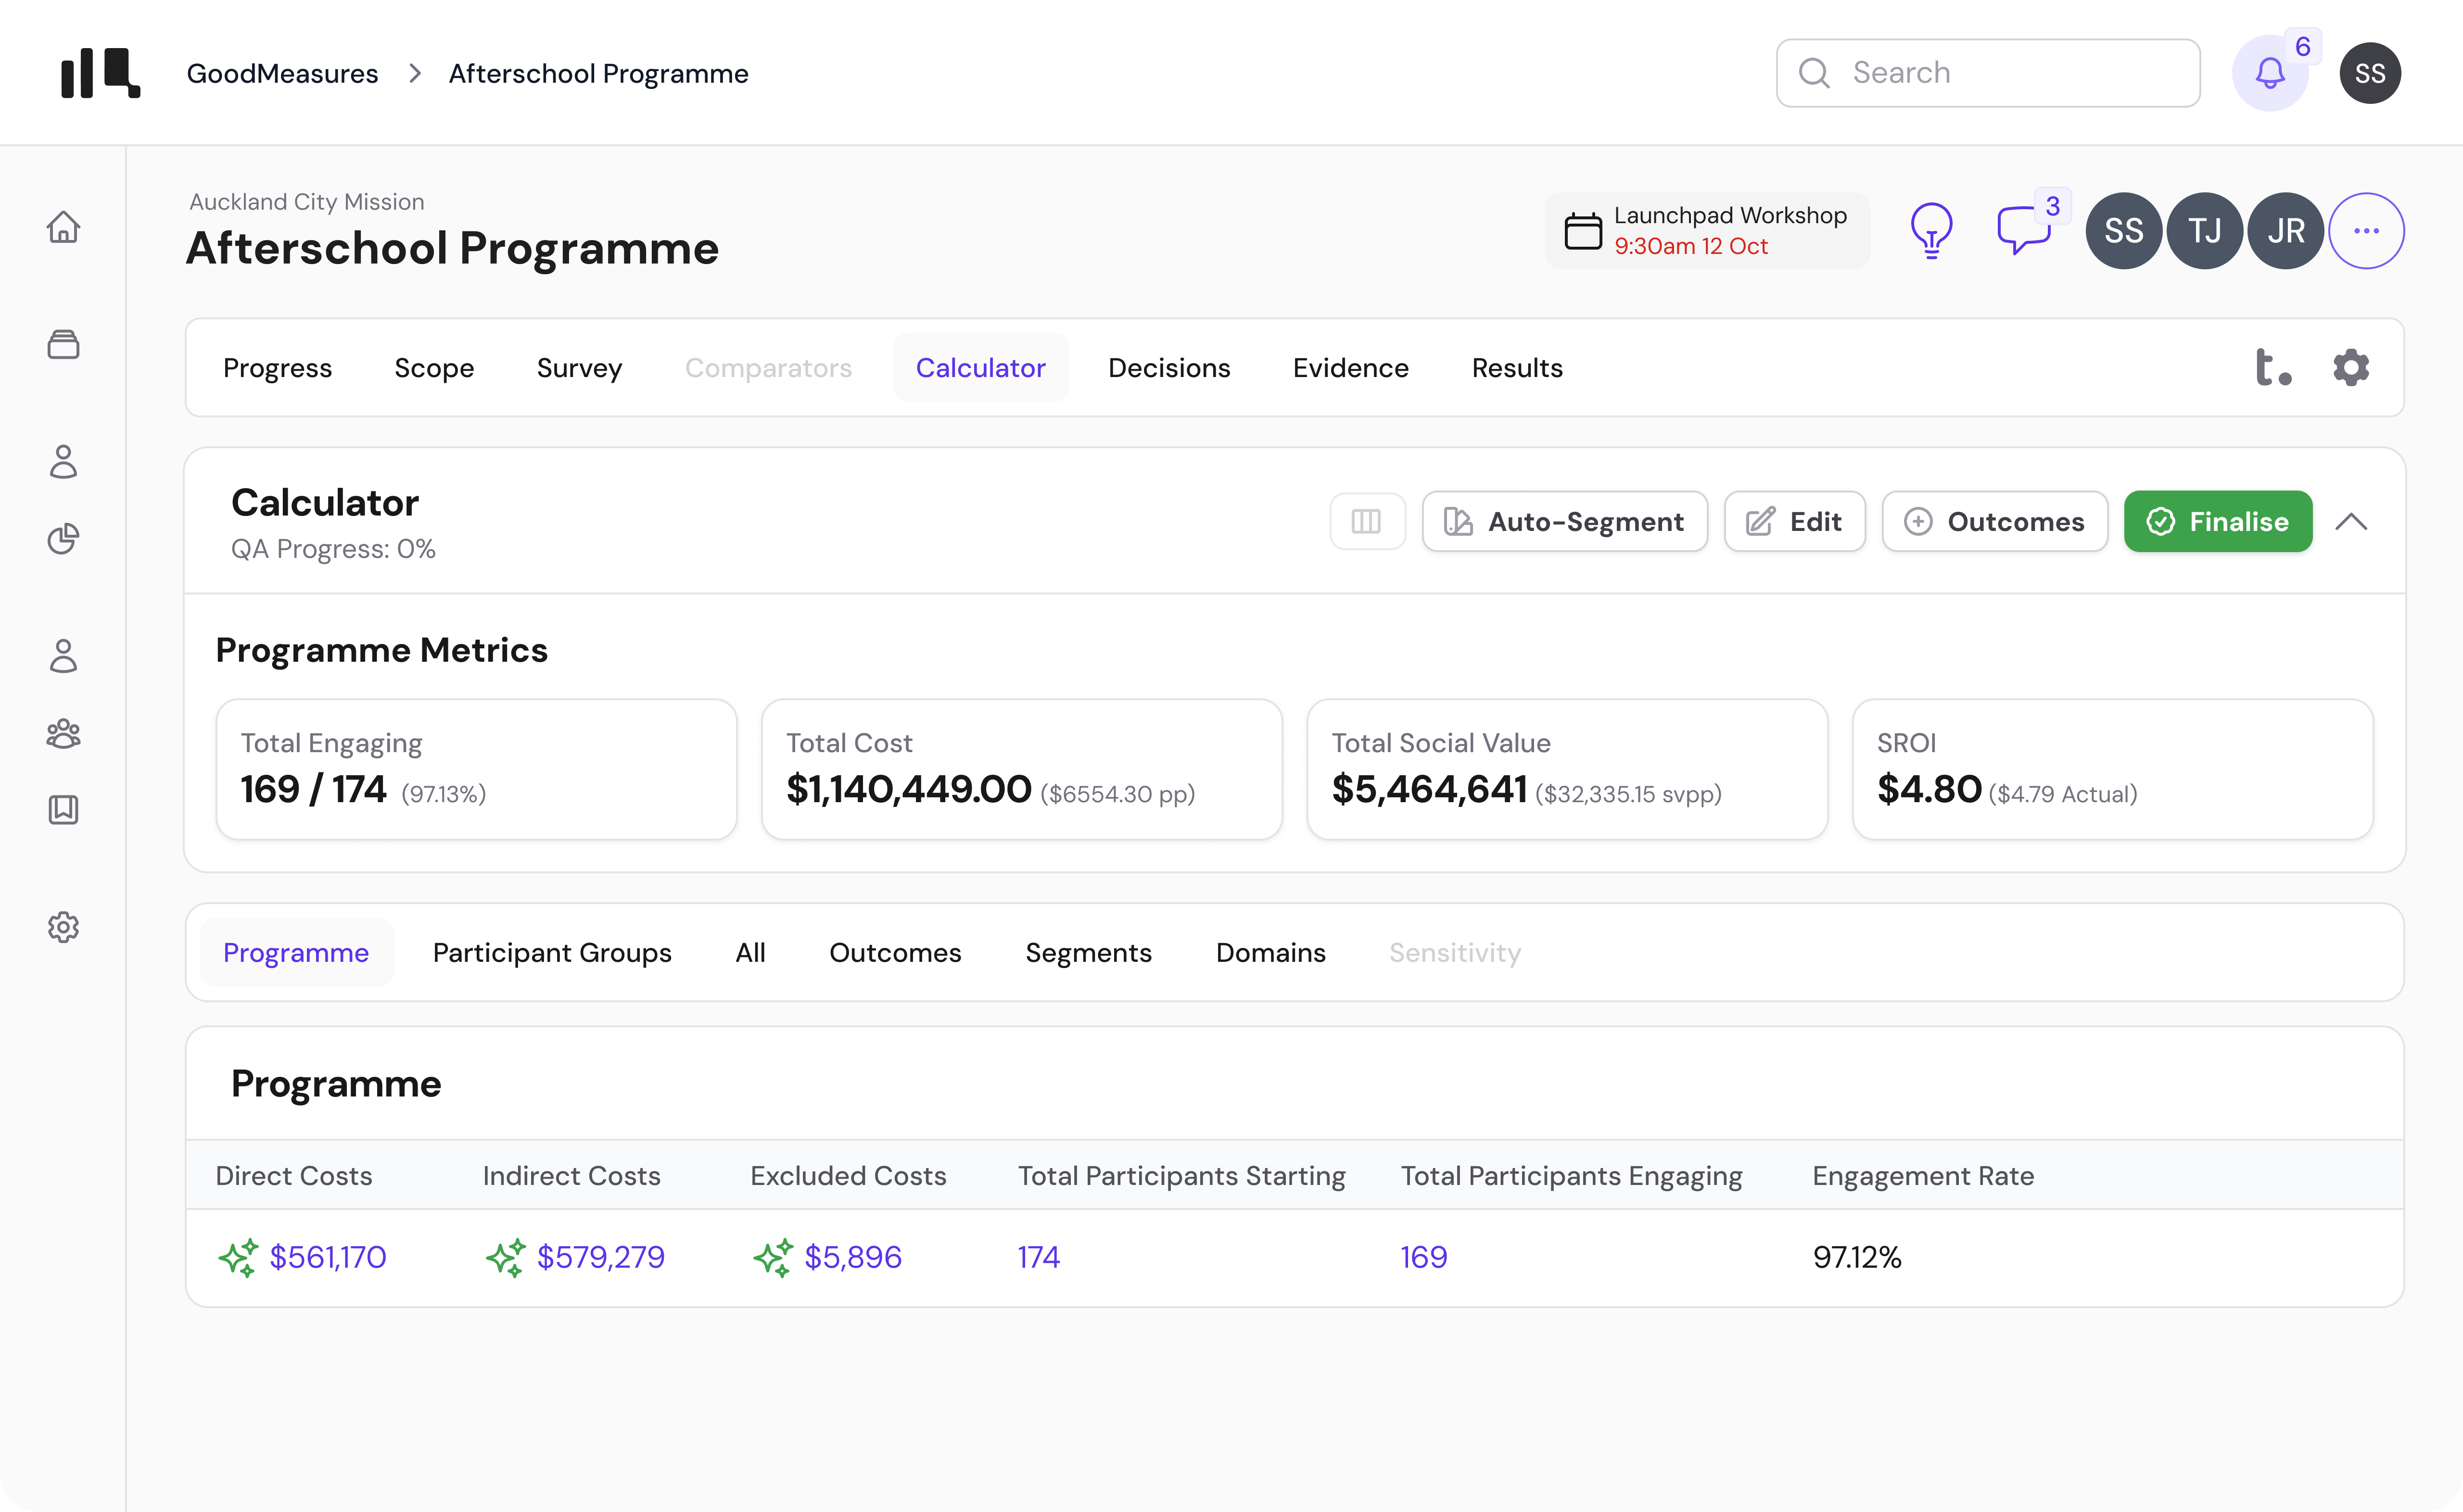The width and height of the screenshot is (2463, 1512).
Task: Click the Search input field
Action: pyautogui.click(x=1988, y=73)
